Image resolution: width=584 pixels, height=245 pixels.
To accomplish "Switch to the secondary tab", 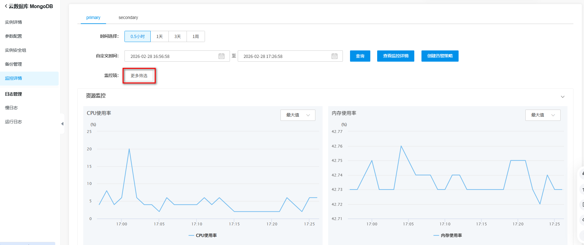I will tap(128, 17).
